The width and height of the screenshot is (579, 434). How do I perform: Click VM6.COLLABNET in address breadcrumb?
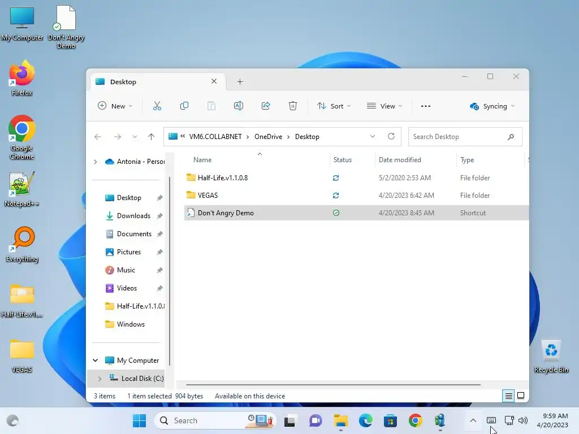click(215, 137)
